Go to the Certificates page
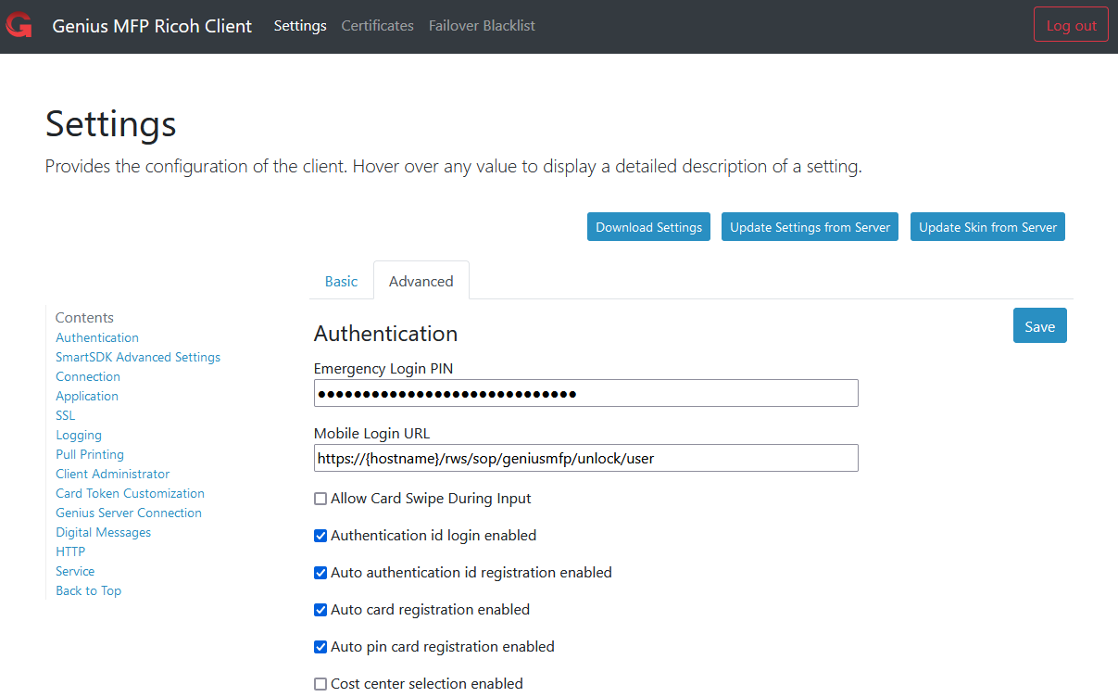The image size is (1118, 697). pyautogui.click(x=377, y=26)
